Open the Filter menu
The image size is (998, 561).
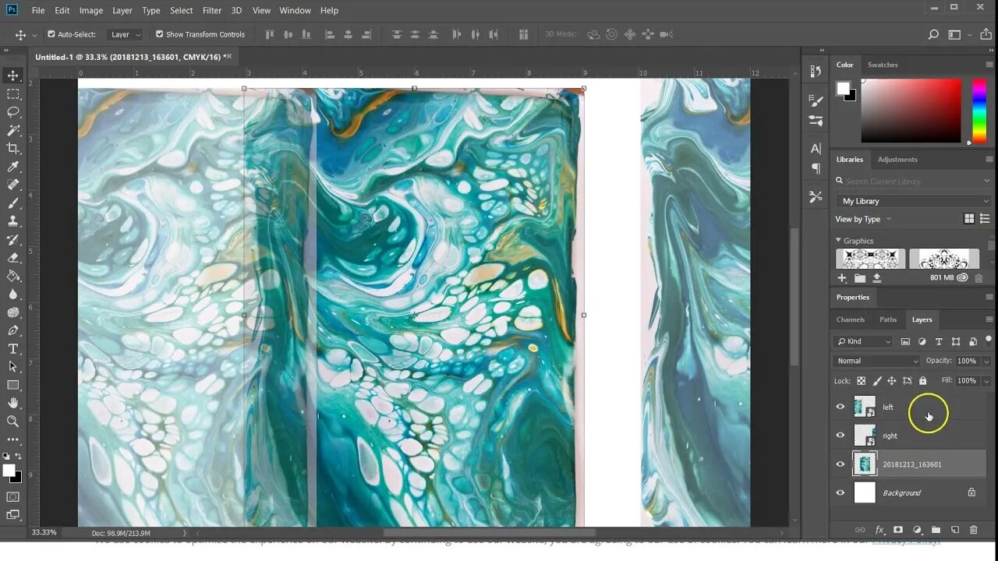click(x=212, y=10)
